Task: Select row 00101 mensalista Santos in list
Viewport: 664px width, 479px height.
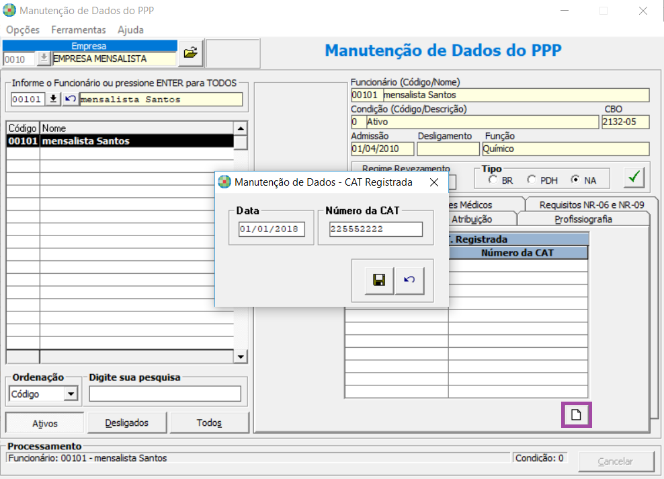Action: pos(120,141)
